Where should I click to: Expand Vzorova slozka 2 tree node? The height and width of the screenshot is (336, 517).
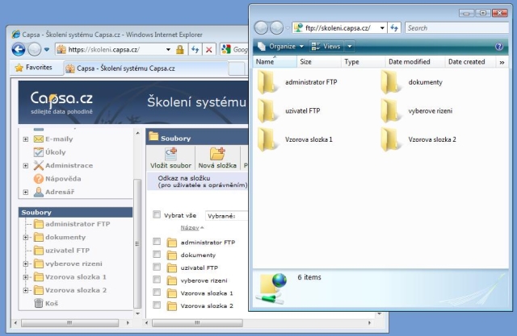coord(26,290)
